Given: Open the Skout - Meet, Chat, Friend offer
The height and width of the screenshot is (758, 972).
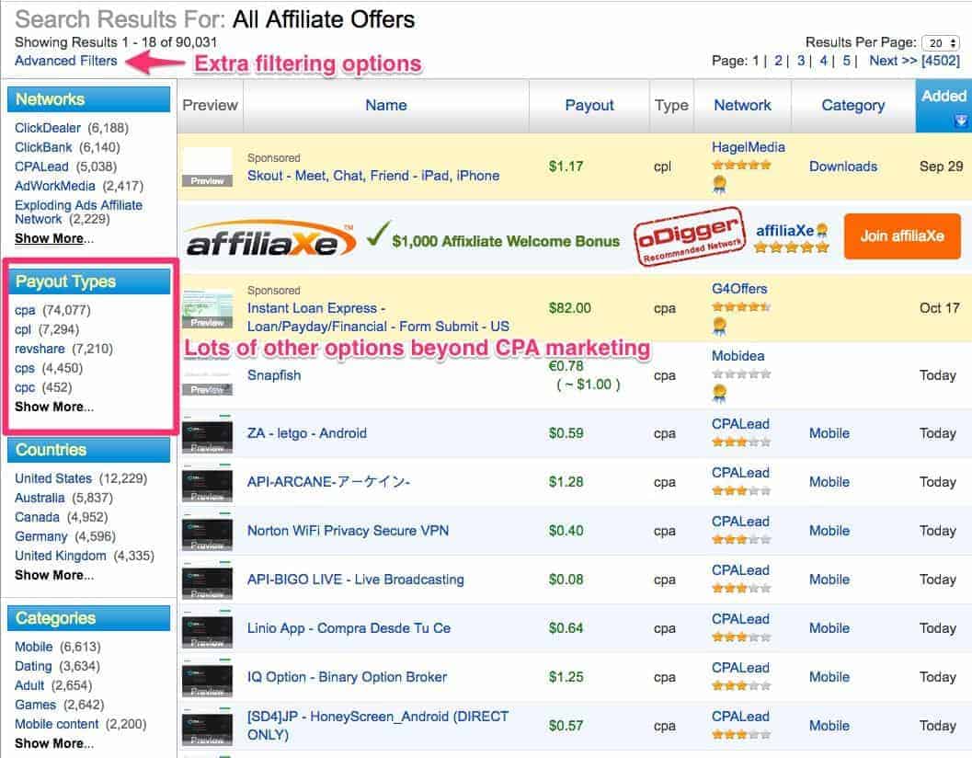Looking at the screenshot, I should [373, 176].
